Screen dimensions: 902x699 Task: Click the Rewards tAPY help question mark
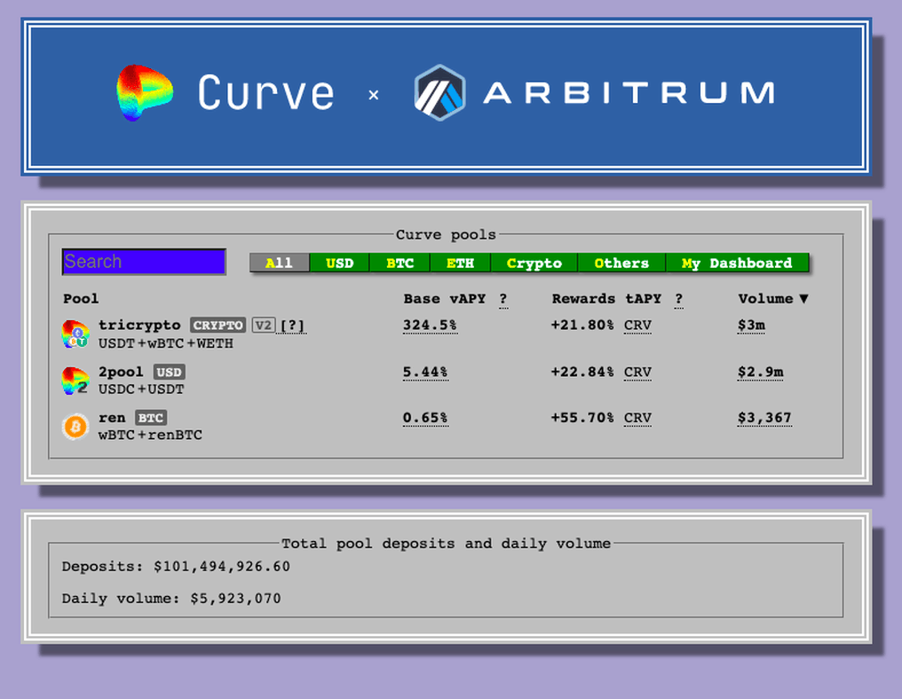point(679,299)
